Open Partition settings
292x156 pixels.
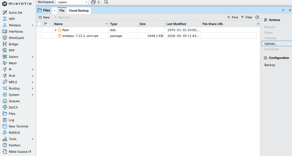11,145
